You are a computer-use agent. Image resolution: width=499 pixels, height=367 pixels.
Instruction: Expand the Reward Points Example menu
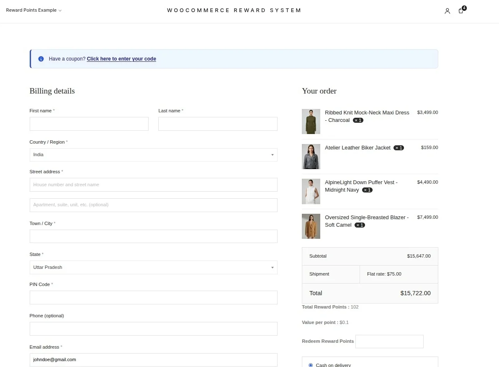pyautogui.click(x=34, y=10)
